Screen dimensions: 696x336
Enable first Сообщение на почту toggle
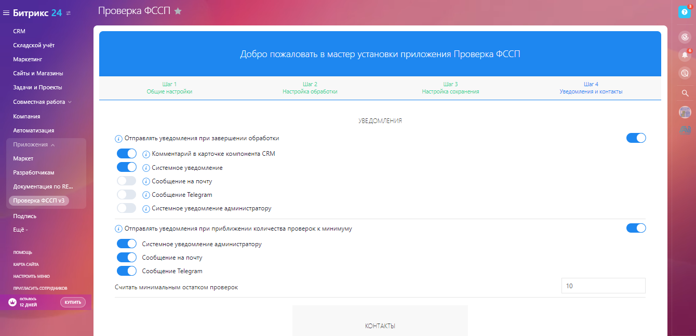point(126,181)
